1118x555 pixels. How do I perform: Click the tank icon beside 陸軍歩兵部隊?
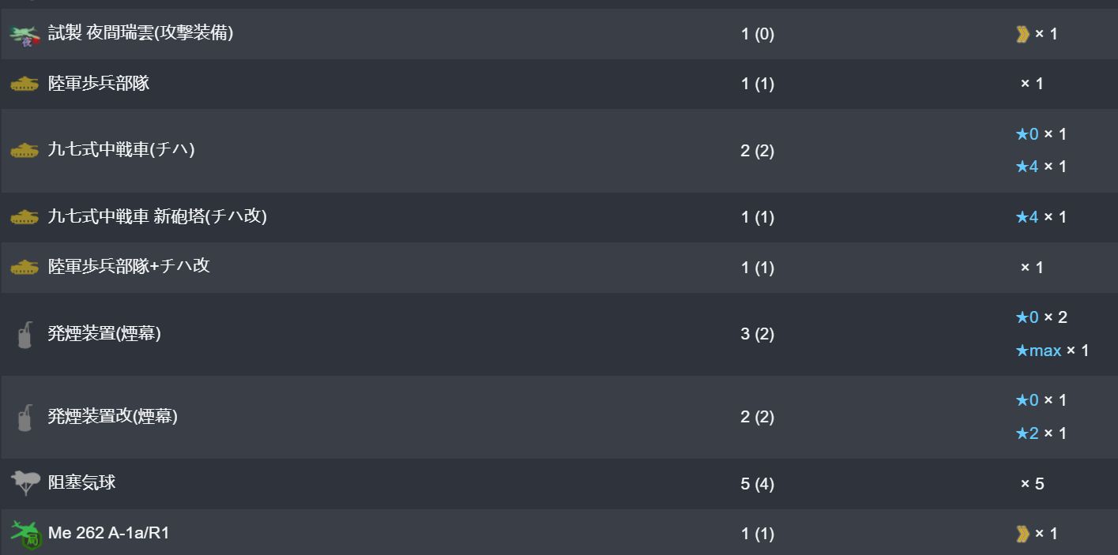coord(24,84)
